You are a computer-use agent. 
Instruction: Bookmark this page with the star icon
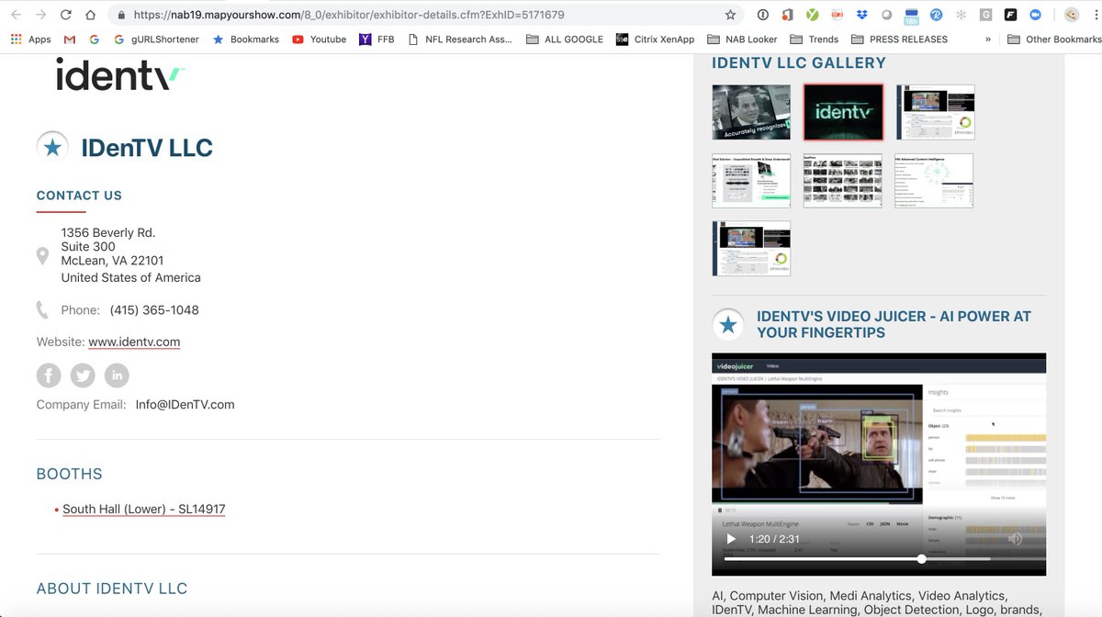[730, 15]
